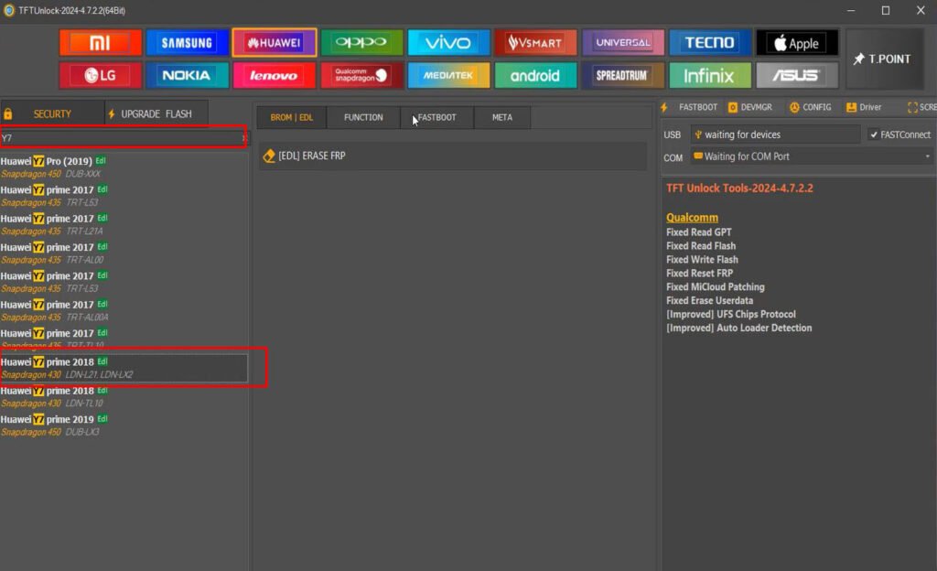Open the META tab

pos(502,117)
